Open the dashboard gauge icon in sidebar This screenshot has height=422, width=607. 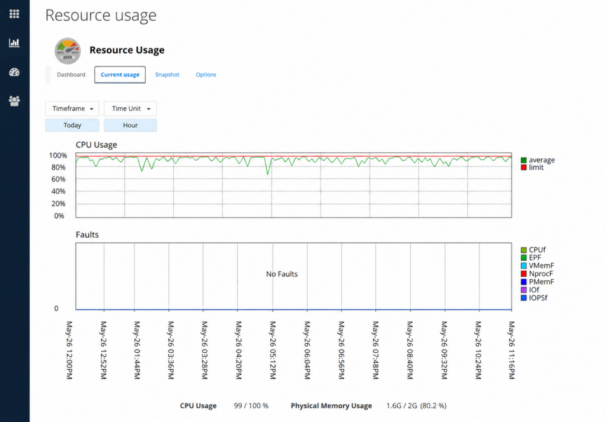click(x=14, y=72)
